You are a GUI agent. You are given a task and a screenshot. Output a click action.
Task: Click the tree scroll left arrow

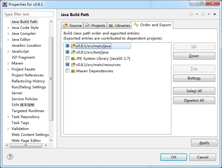[7, 145]
